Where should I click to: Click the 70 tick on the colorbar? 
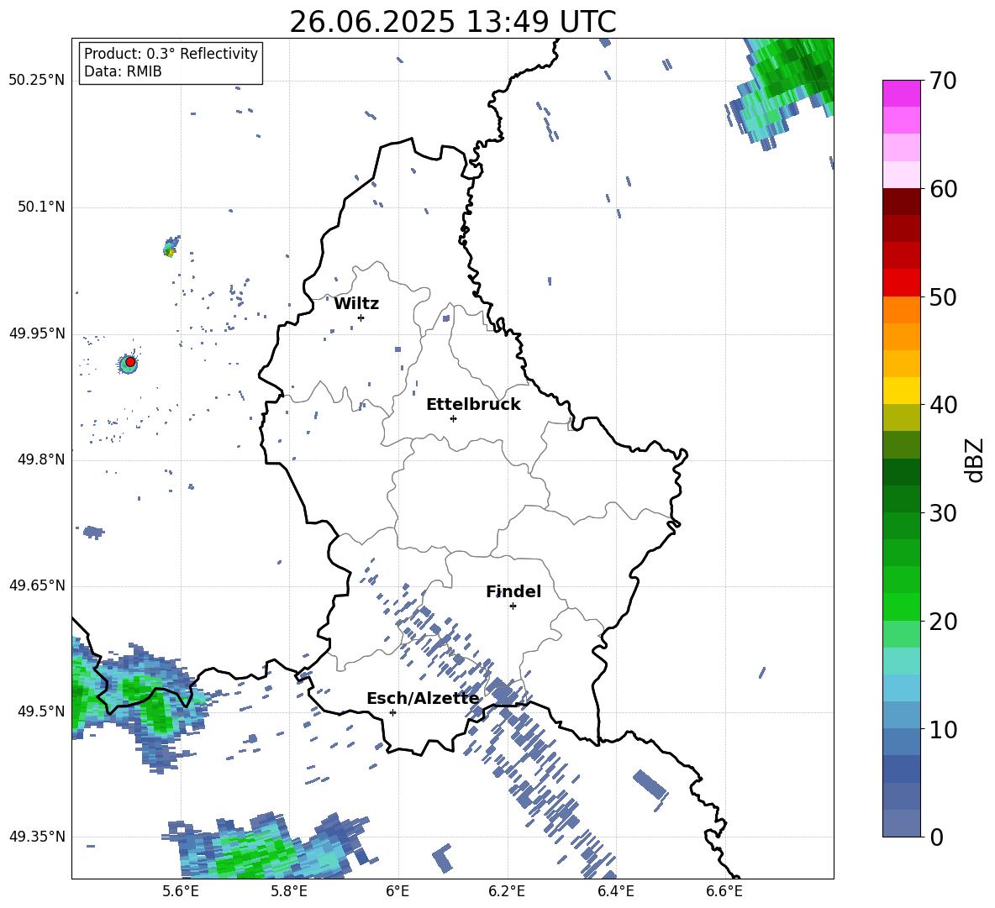(x=943, y=81)
